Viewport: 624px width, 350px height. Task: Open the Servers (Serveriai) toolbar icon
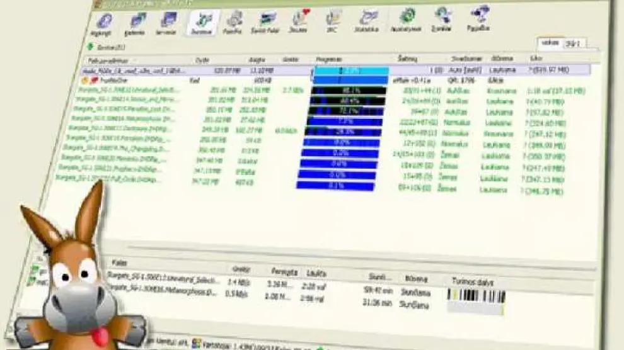(167, 24)
